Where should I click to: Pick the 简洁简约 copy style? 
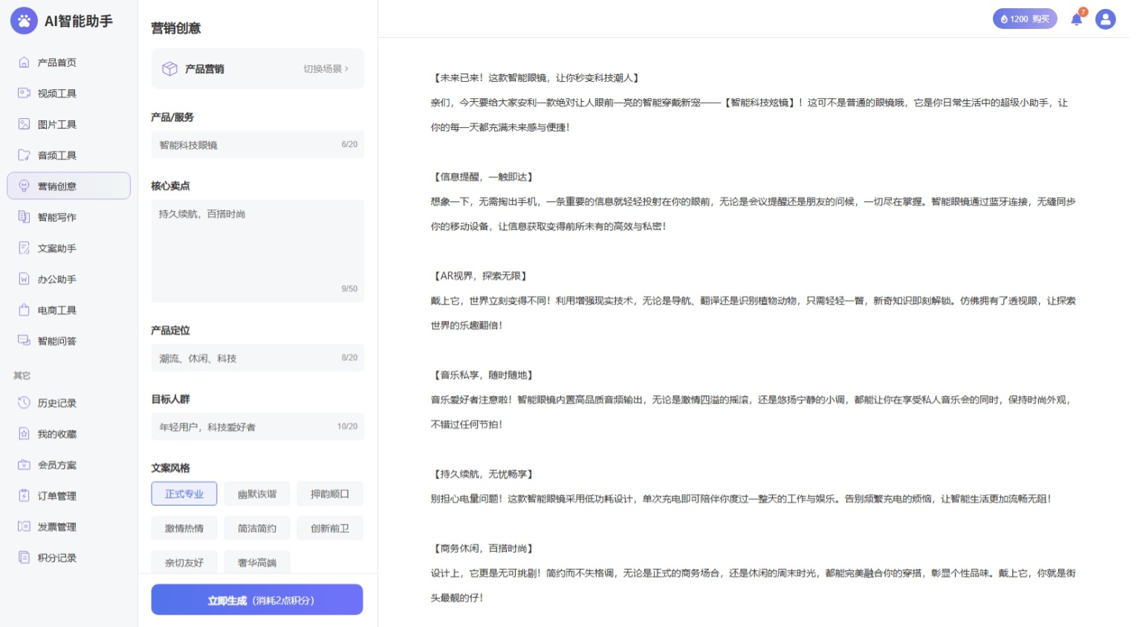click(257, 528)
